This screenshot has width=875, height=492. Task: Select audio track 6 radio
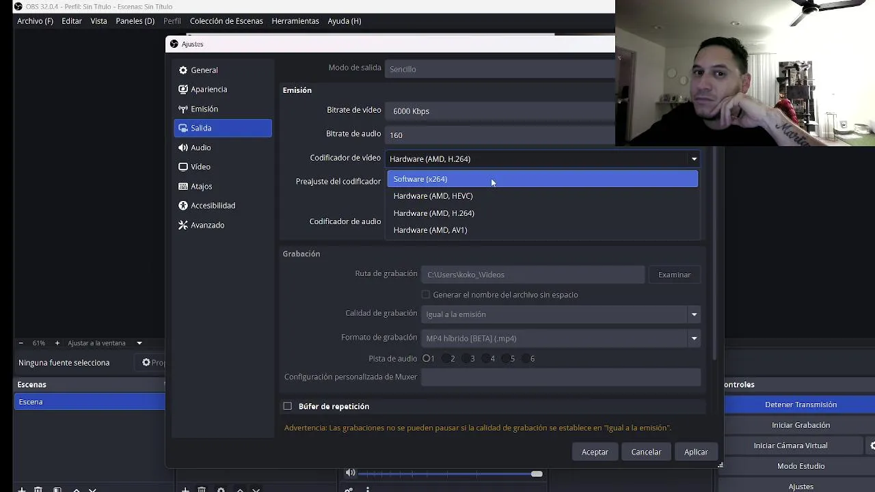click(526, 359)
